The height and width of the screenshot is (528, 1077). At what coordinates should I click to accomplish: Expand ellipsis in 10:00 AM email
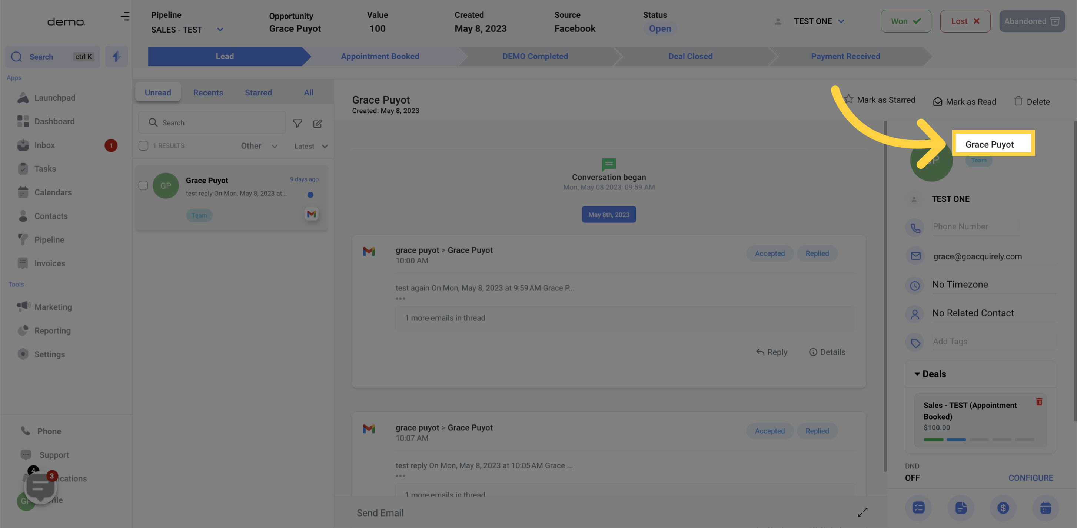(x=400, y=299)
